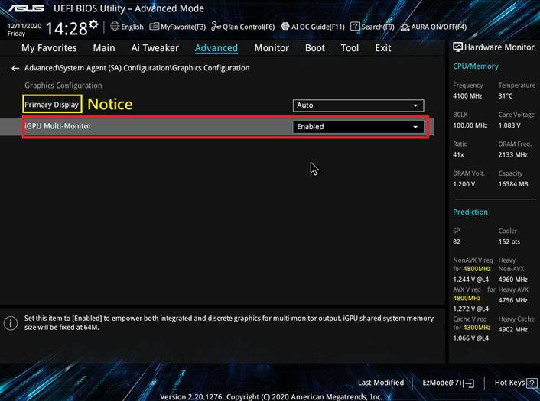Click the globe language icon
This screenshot has height=401, width=540.
pos(115,26)
